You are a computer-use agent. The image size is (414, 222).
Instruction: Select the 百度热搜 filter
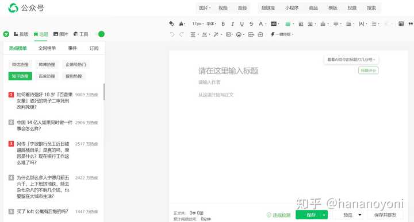[47, 76]
